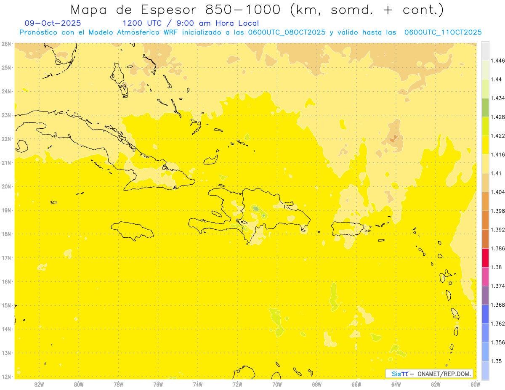This screenshot has height=390, width=505.
Task: Click the color bar value '1.362'
Action: [x=498, y=324]
